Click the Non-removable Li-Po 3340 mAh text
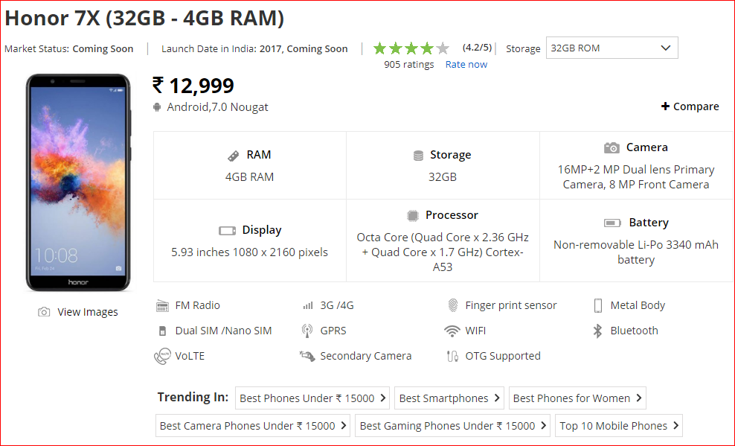This screenshot has width=735, height=446. pyautogui.click(x=636, y=252)
